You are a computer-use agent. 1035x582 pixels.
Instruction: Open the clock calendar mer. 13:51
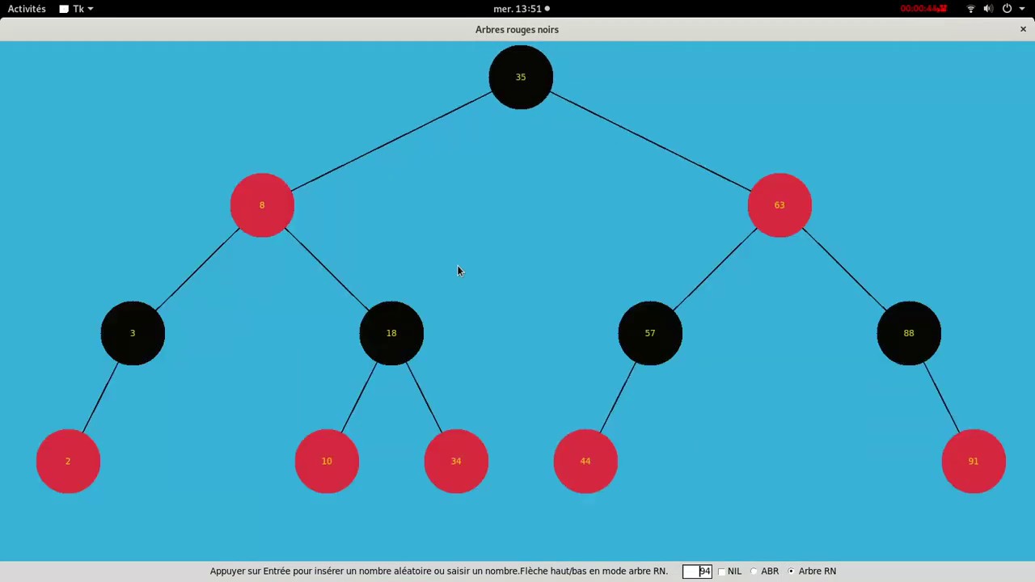(522, 9)
